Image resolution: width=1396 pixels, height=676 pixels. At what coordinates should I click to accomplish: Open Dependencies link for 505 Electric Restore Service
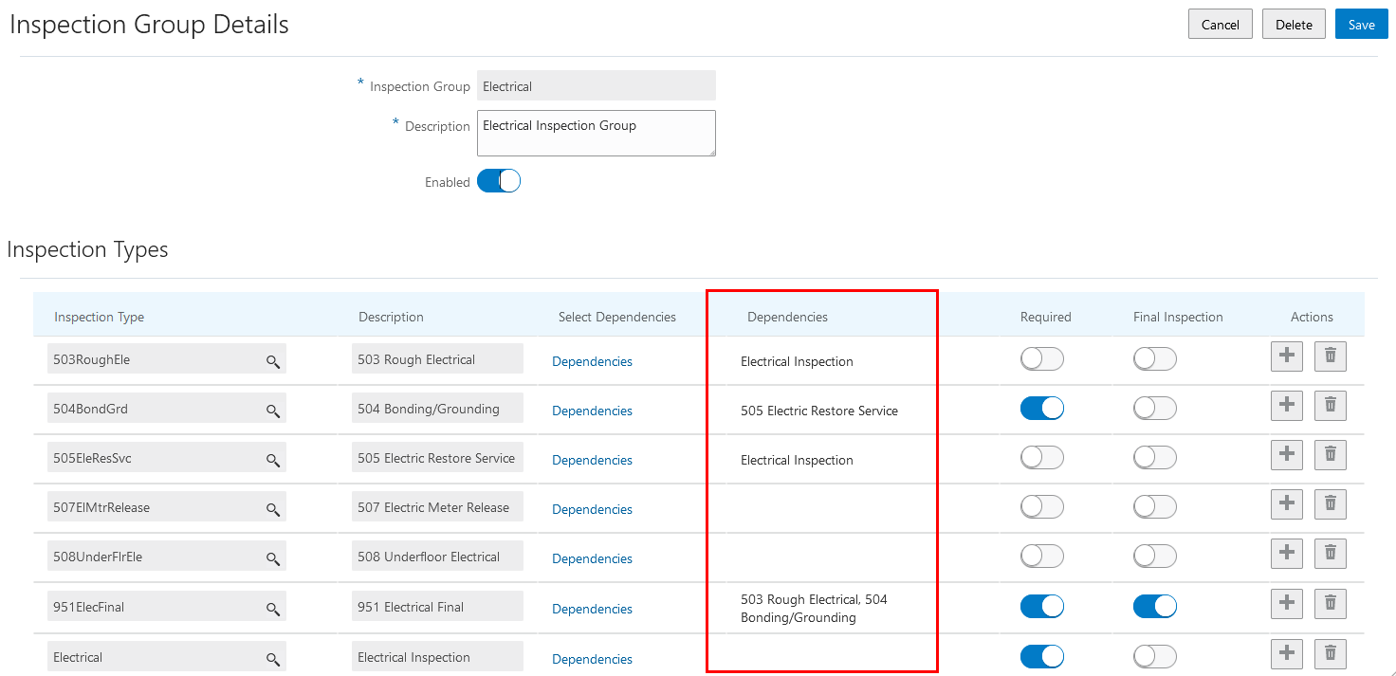coord(592,460)
